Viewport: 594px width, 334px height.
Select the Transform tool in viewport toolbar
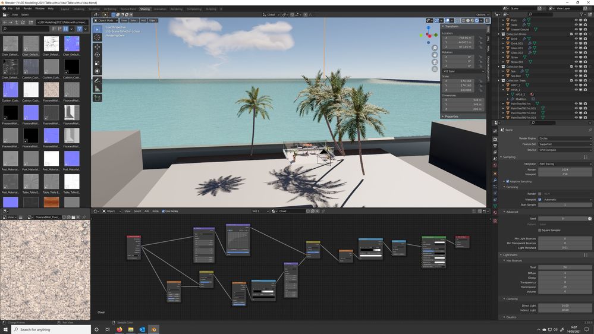click(x=98, y=71)
